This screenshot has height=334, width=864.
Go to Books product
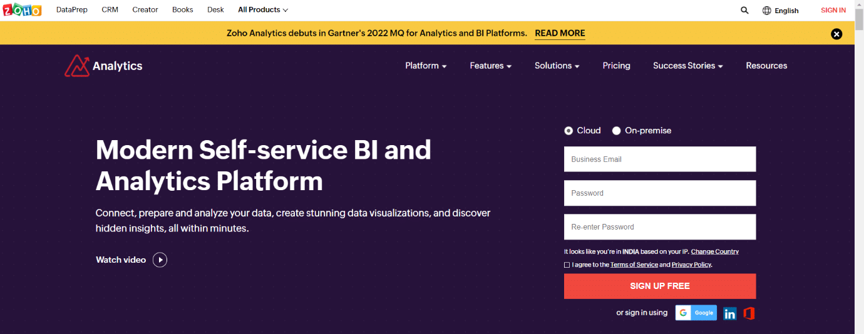[x=183, y=10]
